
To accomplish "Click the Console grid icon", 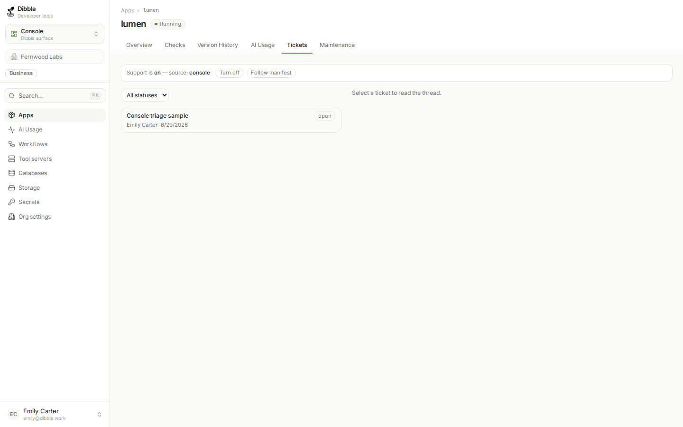I will pos(14,34).
